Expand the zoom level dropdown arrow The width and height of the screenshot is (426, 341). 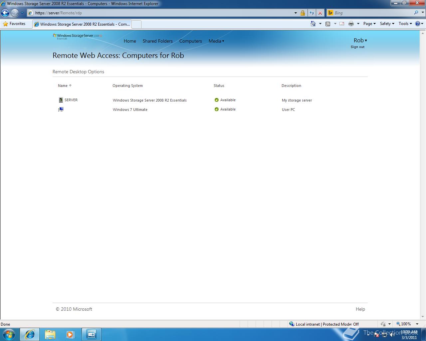pyautogui.click(x=417, y=324)
